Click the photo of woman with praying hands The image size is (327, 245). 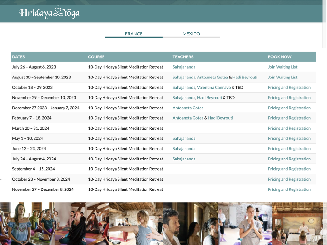[245, 223]
